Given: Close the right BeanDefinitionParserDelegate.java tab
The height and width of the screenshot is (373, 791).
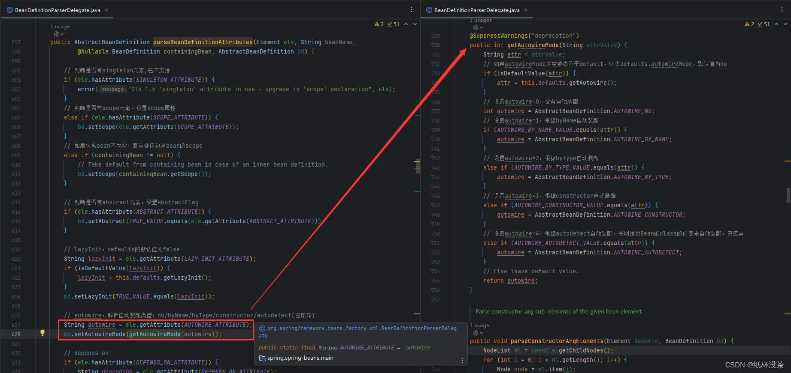Looking at the screenshot, I should pyautogui.click(x=526, y=10).
